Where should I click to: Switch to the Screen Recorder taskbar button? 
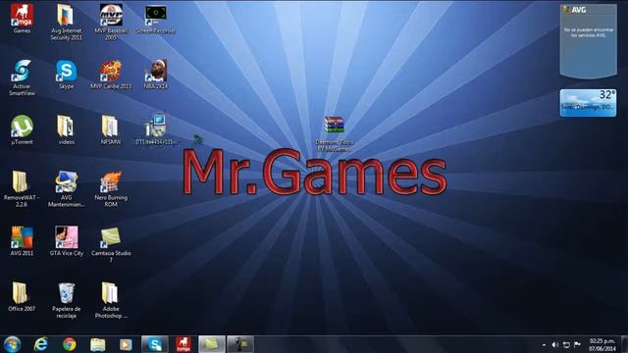tap(240, 344)
